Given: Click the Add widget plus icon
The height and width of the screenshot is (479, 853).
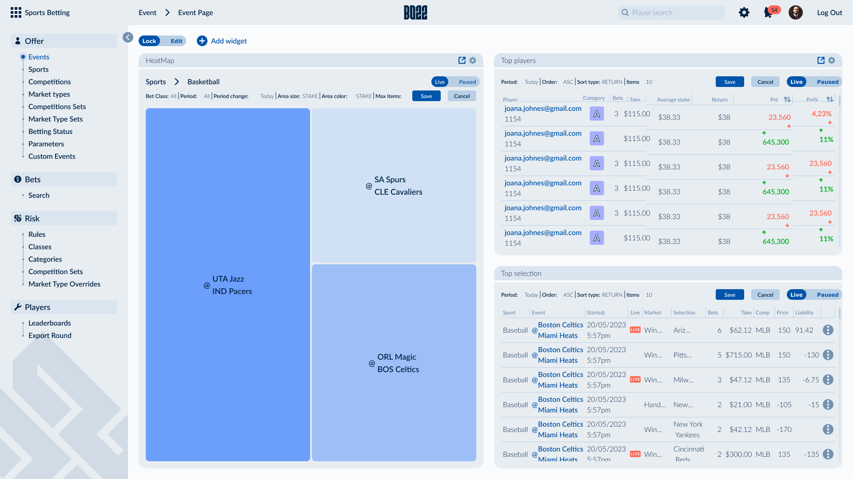Looking at the screenshot, I should pyautogui.click(x=202, y=41).
